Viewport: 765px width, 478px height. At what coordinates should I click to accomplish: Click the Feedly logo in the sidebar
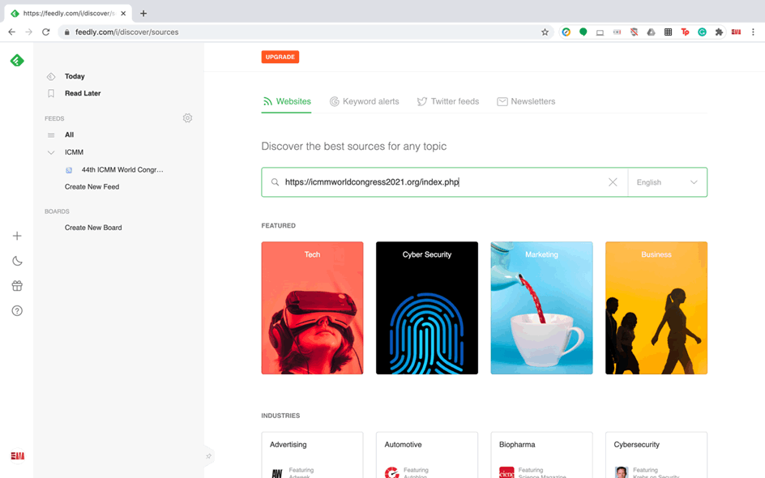click(x=17, y=61)
